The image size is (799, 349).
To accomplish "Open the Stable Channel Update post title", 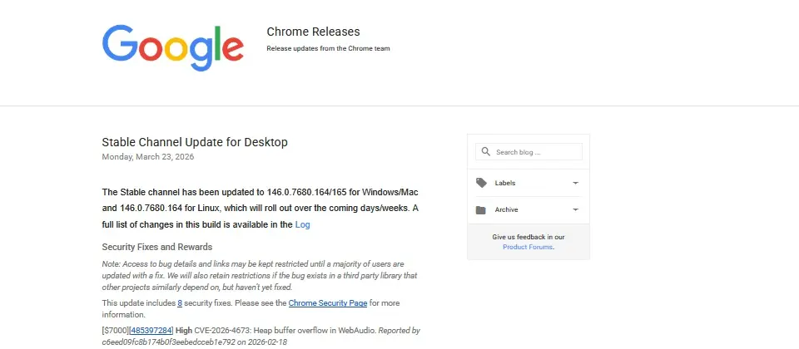I will pos(195,142).
